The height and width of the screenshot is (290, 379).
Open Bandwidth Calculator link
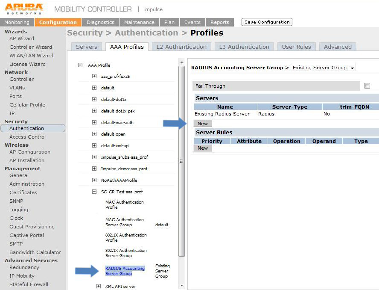point(35,252)
